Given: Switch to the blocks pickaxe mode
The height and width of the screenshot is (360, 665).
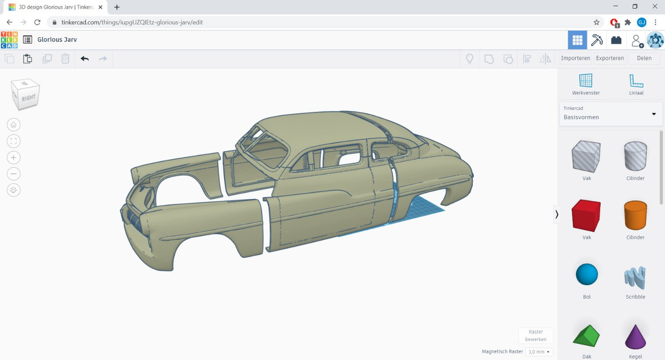Looking at the screenshot, I should pos(597,40).
